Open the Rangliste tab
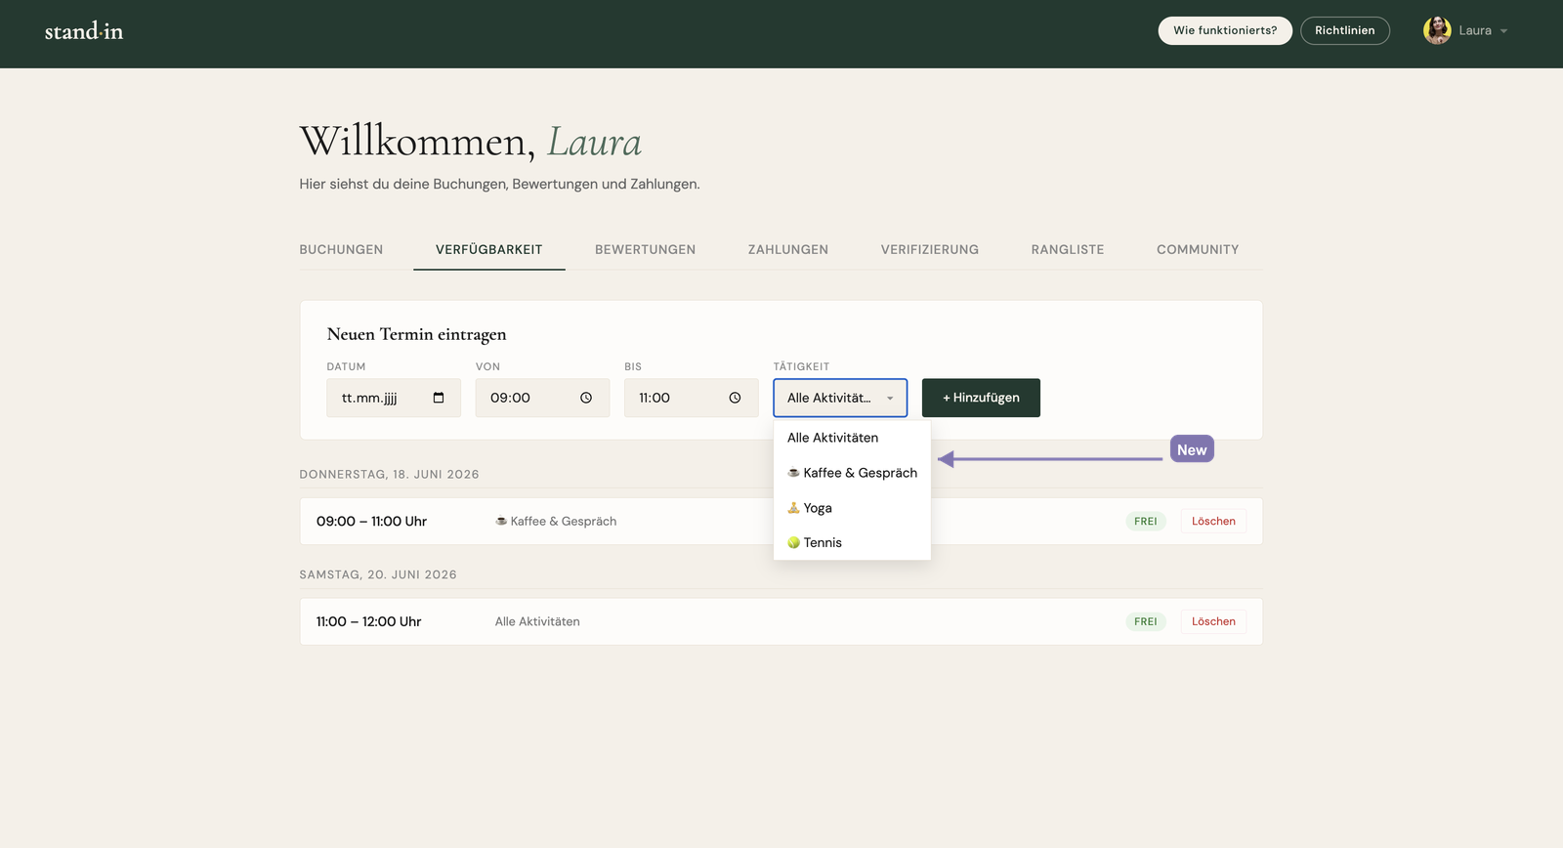 pyautogui.click(x=1068, y=249)
